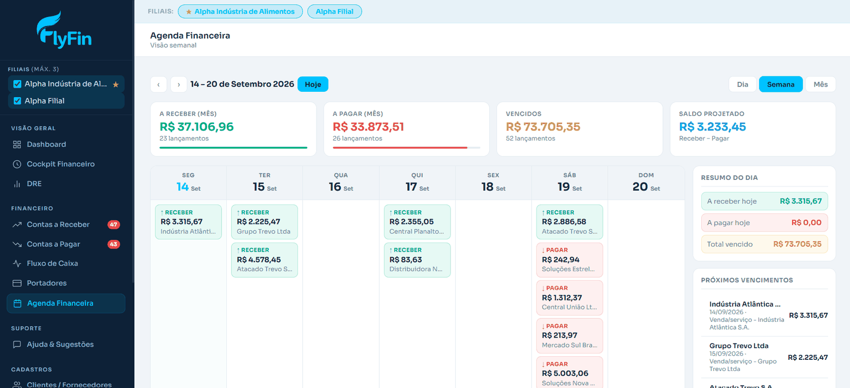Click the FlyFin logo
Screen dimensions: 850x388
[x=64, y=30]
